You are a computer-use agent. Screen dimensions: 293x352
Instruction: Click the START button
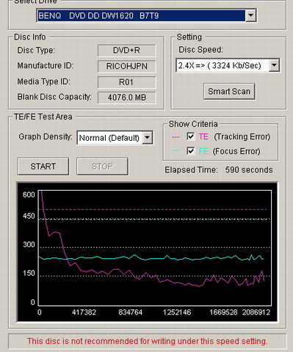43,166
